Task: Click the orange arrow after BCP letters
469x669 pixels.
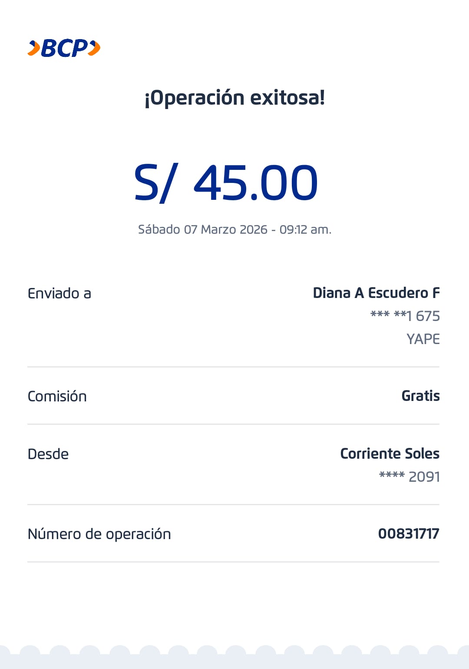Action: coord(95,48)
